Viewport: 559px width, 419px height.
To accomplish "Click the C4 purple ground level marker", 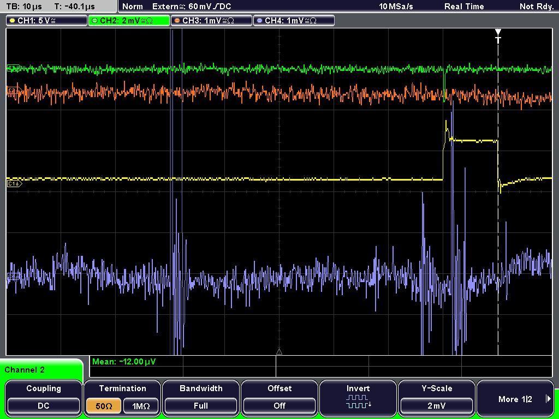I will (x=14, y=276).
